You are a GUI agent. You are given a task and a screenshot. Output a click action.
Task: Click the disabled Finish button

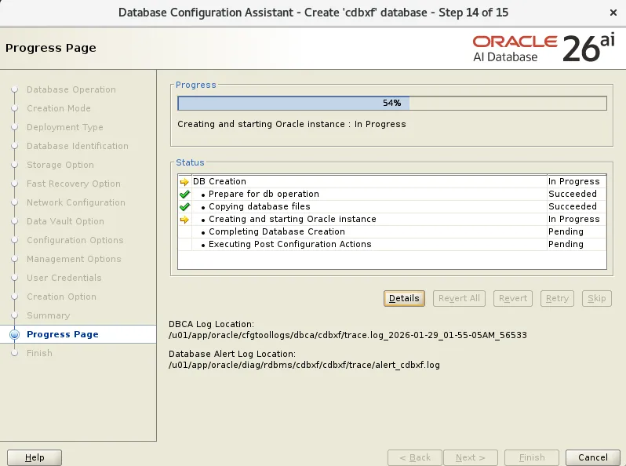click(531, 457)
